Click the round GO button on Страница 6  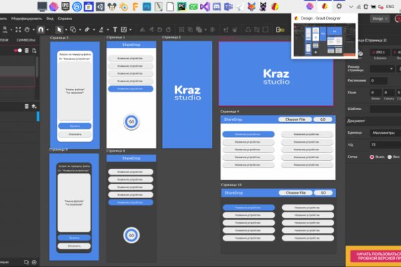pyautogui.click(x=132, y=235)
